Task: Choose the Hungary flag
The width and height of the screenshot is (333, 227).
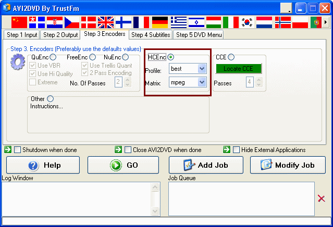Action: click(214, 22)
